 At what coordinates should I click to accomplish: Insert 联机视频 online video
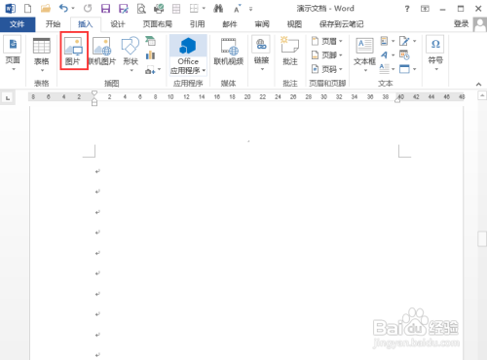[x=229, y=51]
